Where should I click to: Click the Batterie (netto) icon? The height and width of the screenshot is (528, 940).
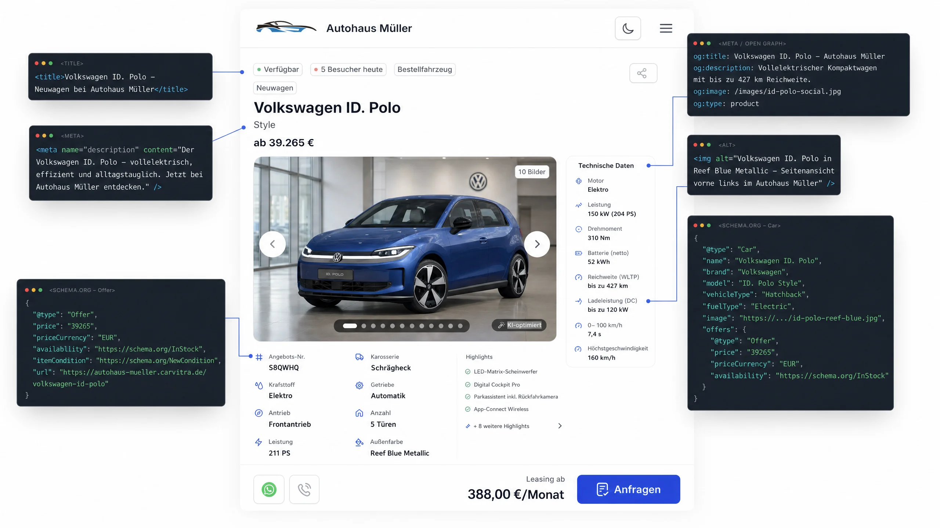[579, 253]
